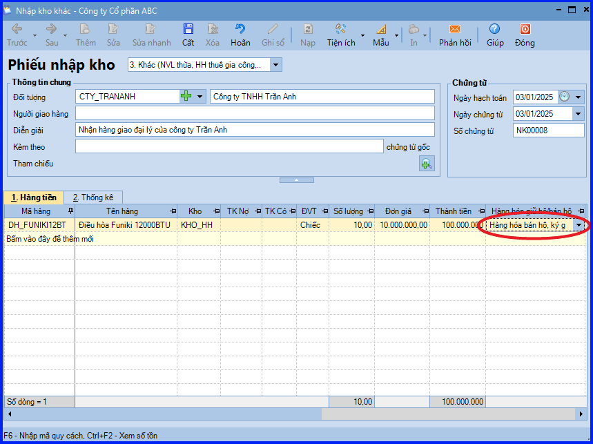Open the Ngày chứng từ date dropdown

click(x=578, y=114)
